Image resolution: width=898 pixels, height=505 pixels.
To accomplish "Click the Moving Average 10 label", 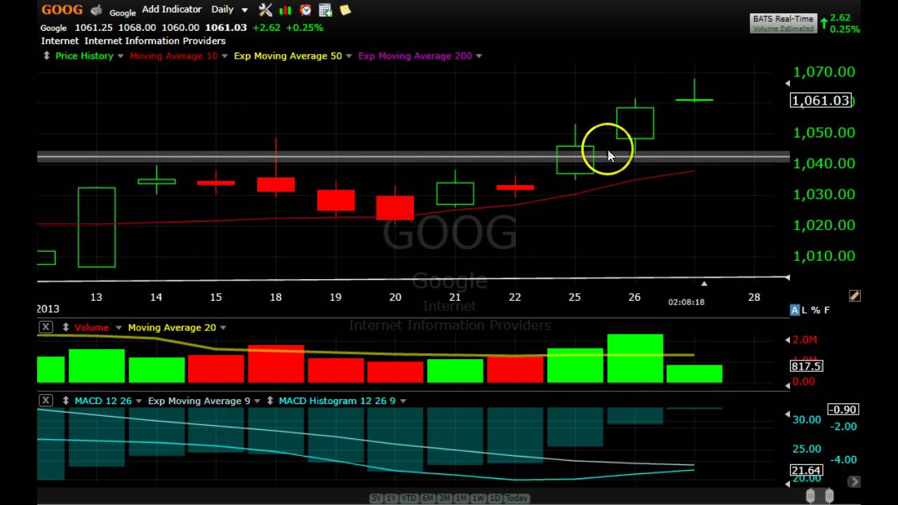I will [173, 55].
